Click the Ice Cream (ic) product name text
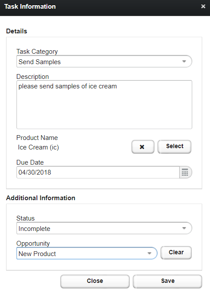This screenshot has height=292, width=210. point(39,147)
